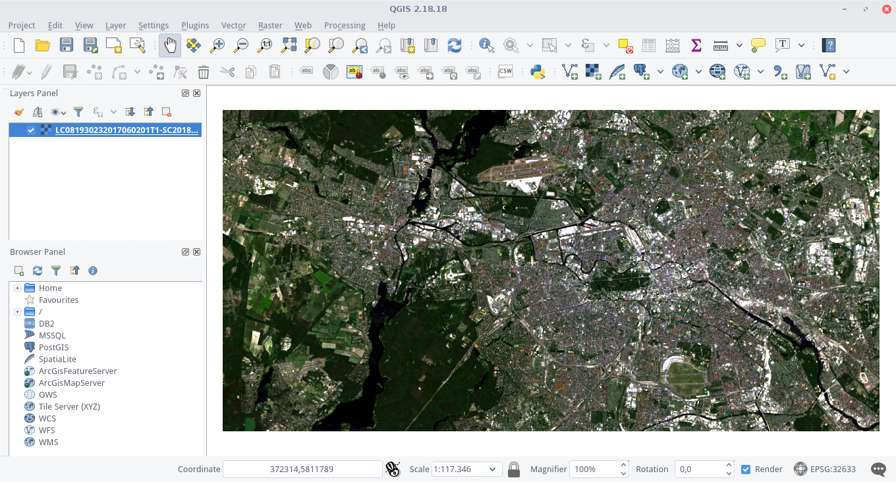Expand the Home folder in Browser
Screen dimensions: 896x482
[17, 288]
